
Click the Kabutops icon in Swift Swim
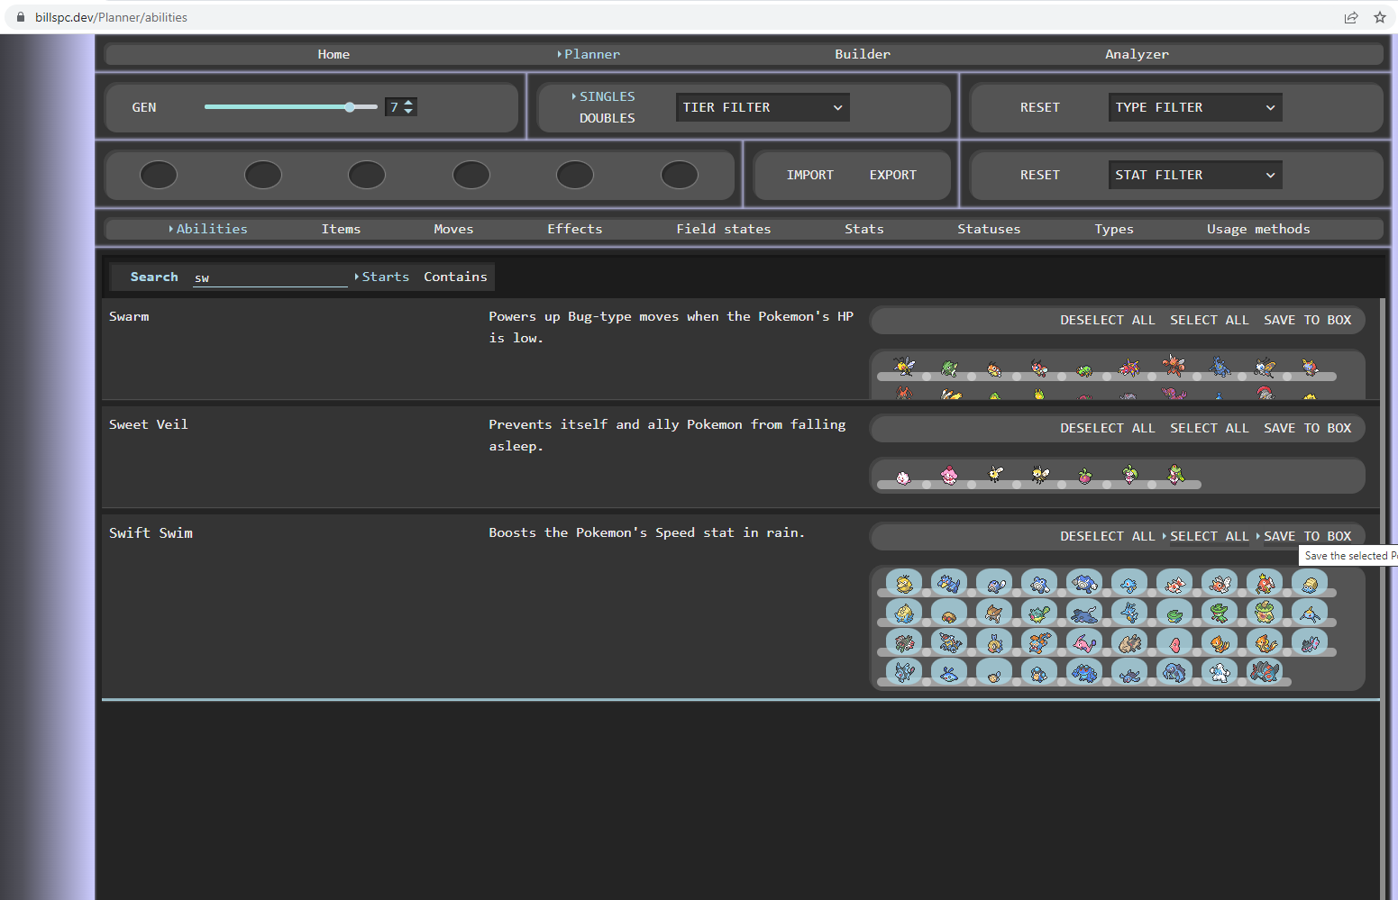(994, 613)
